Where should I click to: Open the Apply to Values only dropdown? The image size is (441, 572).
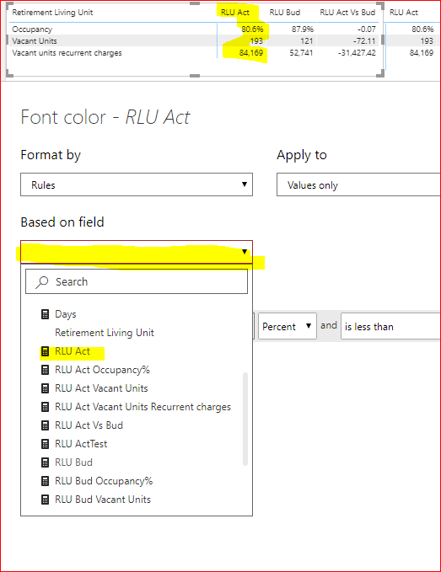click(358, 184)
